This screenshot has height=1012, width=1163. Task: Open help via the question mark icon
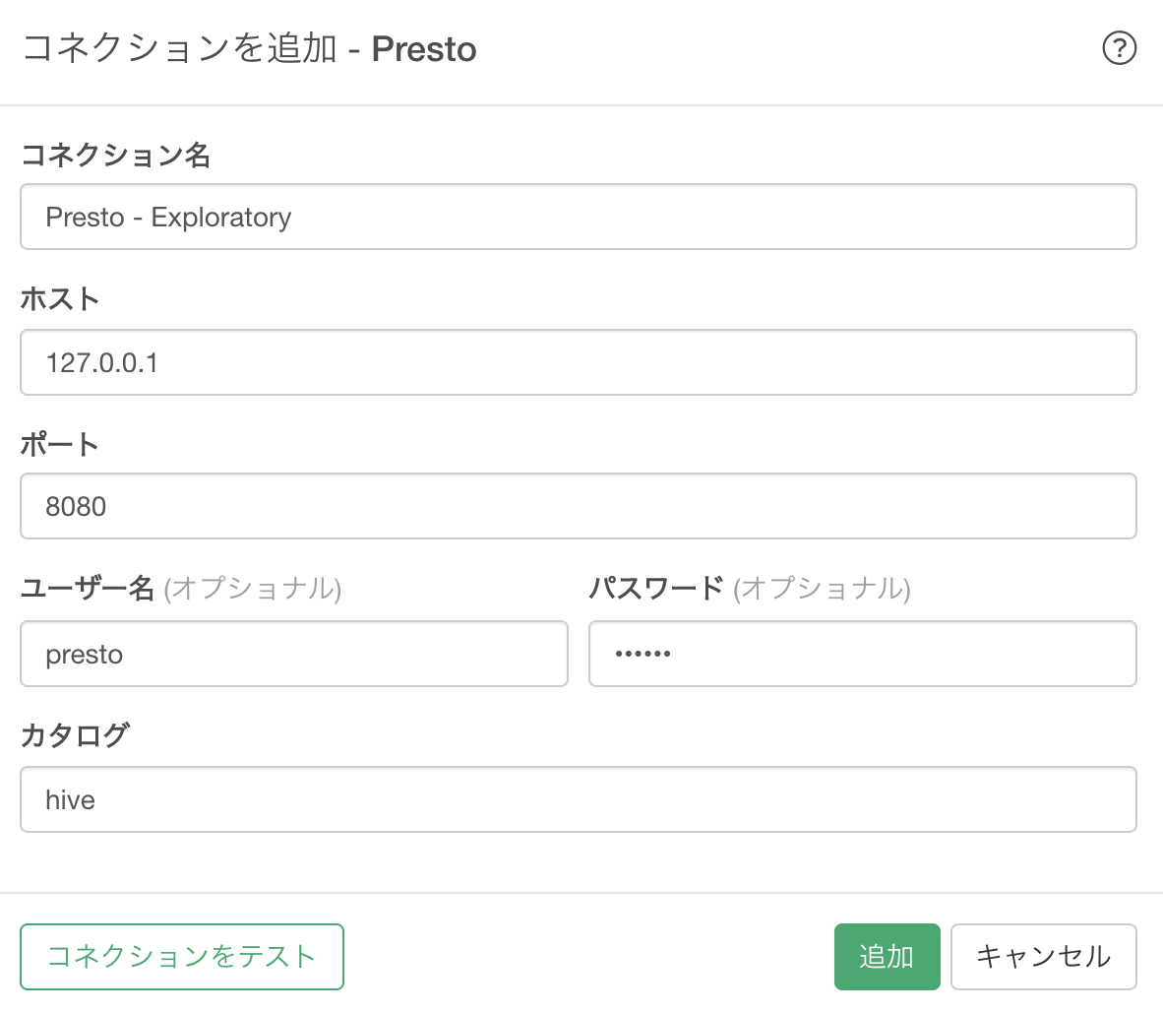click(x=1119, y=48)
